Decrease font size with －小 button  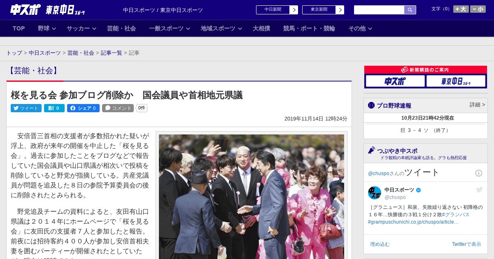tap(478, 9)
